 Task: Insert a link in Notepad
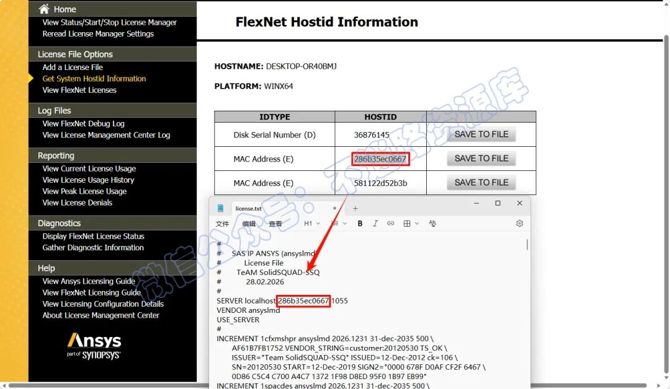(x=391, y=224)
